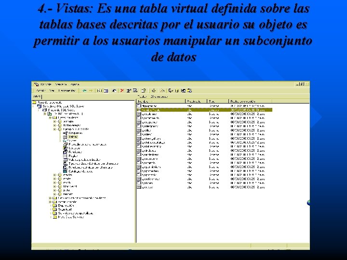Click the Diagramas node icon in tree
The width and height of the screenshot is (347, 260).
click(65, 133)
